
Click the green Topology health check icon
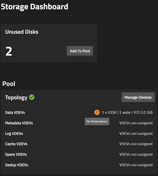pos(32,97)
